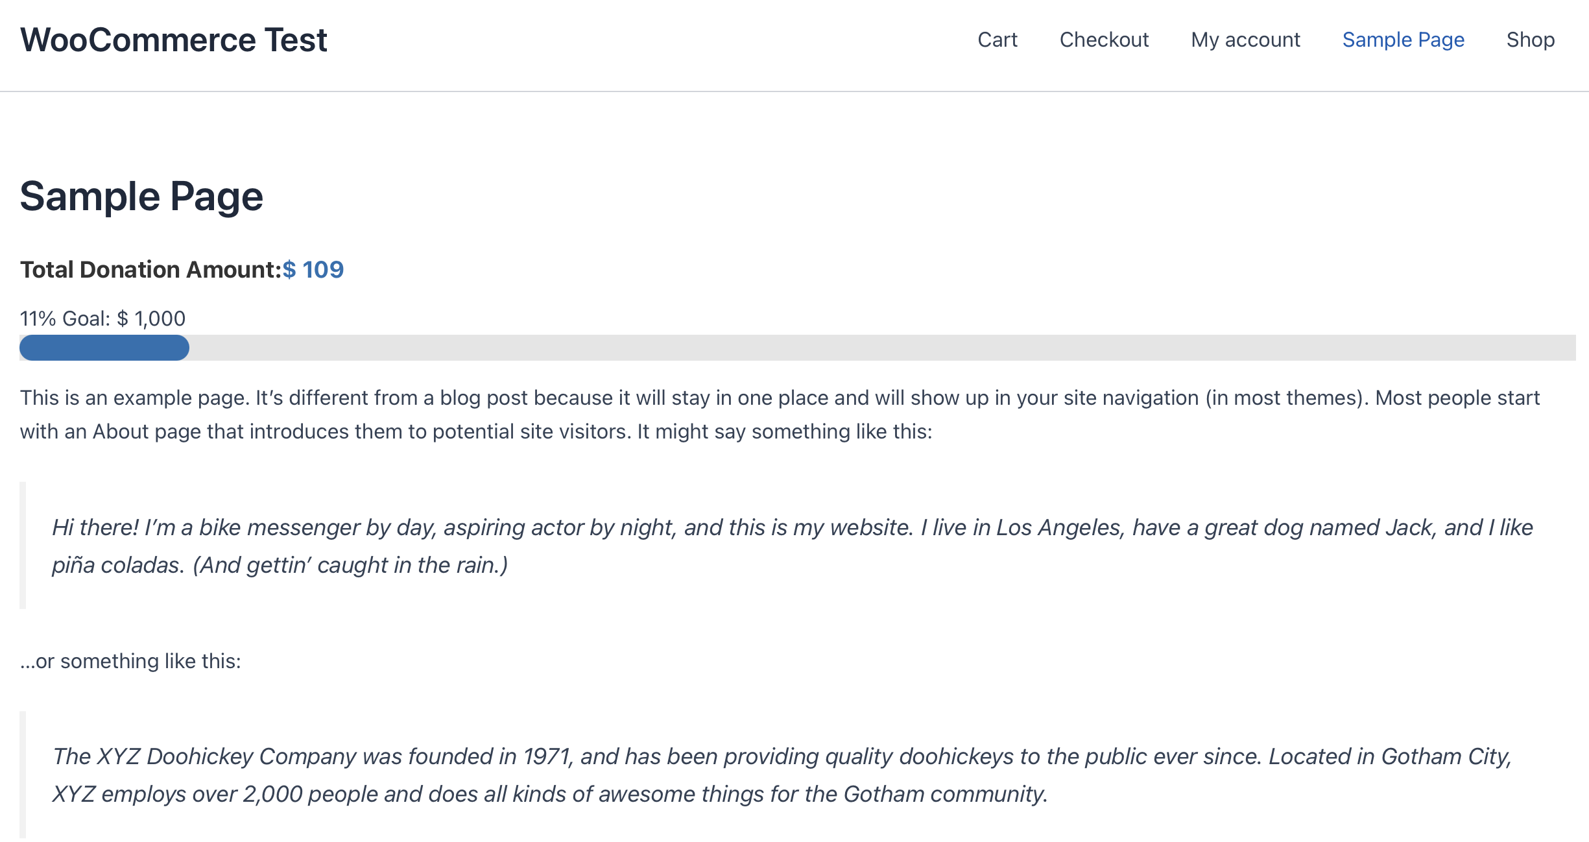1589x842 pixels.
Task: Go to the Checkout page
Action: coord(1104,40)
